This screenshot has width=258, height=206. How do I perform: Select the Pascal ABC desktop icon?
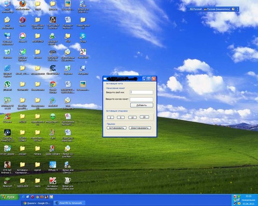click(x=83, y=54)
